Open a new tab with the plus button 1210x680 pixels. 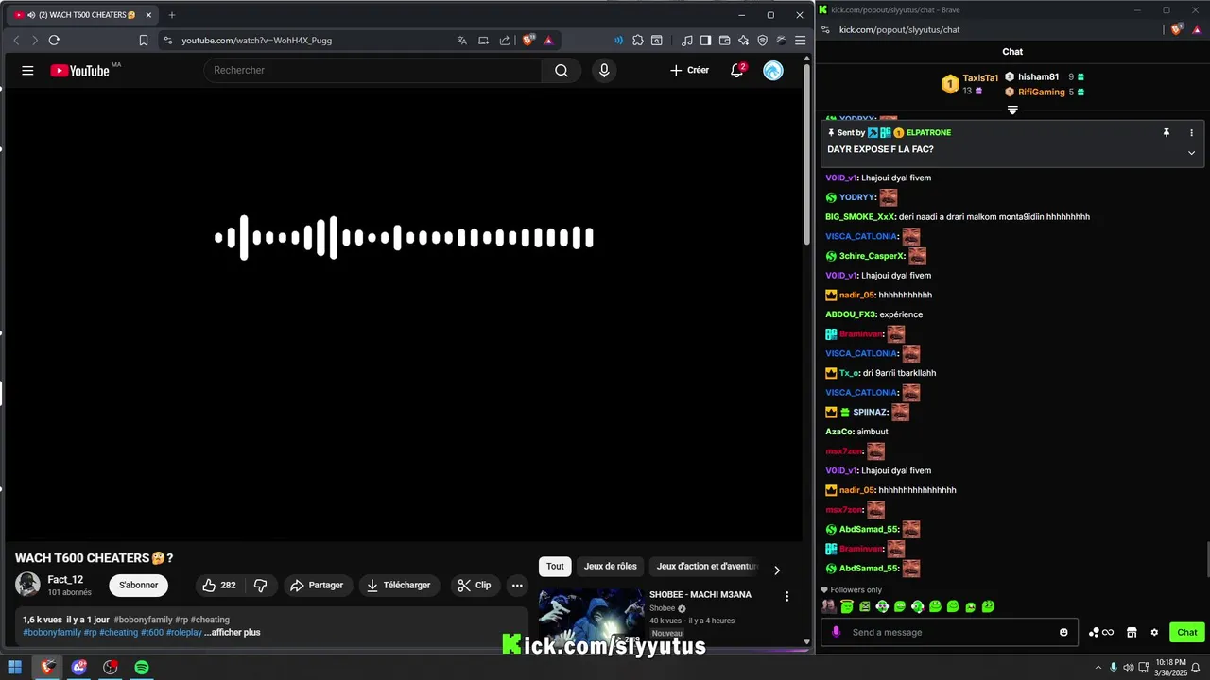pos(171,15)
